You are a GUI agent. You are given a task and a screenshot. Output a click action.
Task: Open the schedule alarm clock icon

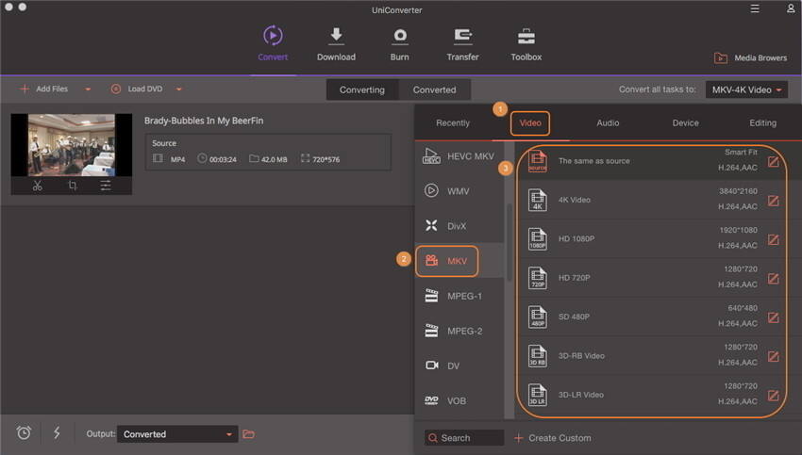pyautogui.click(x=24, y=433)
